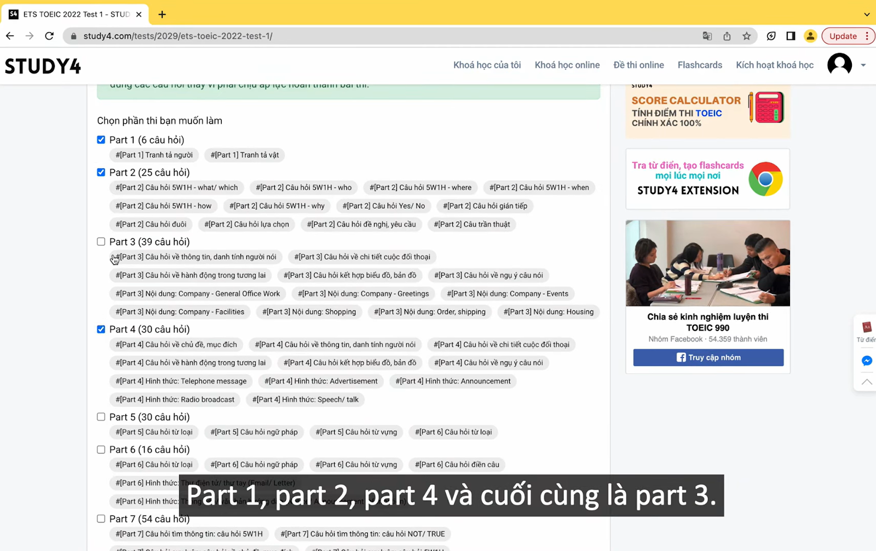Open the user account avatar on STUDY4

point(839,65)
